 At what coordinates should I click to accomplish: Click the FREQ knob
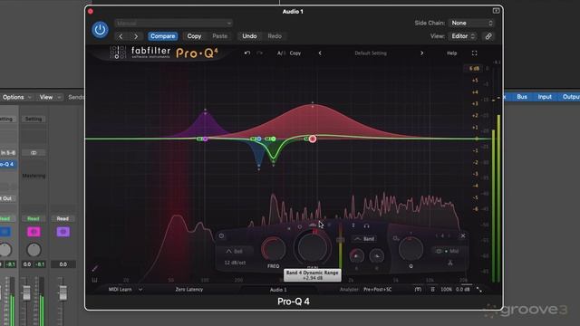[274, 249]
